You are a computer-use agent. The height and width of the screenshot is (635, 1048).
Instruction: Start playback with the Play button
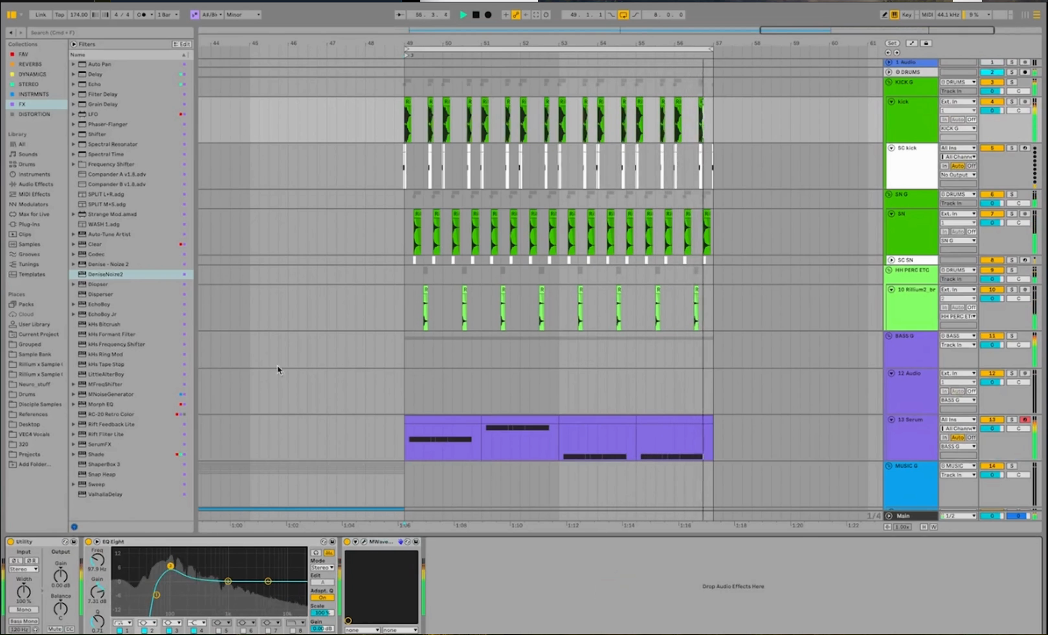pyautogui.click(x=463, y=15)
